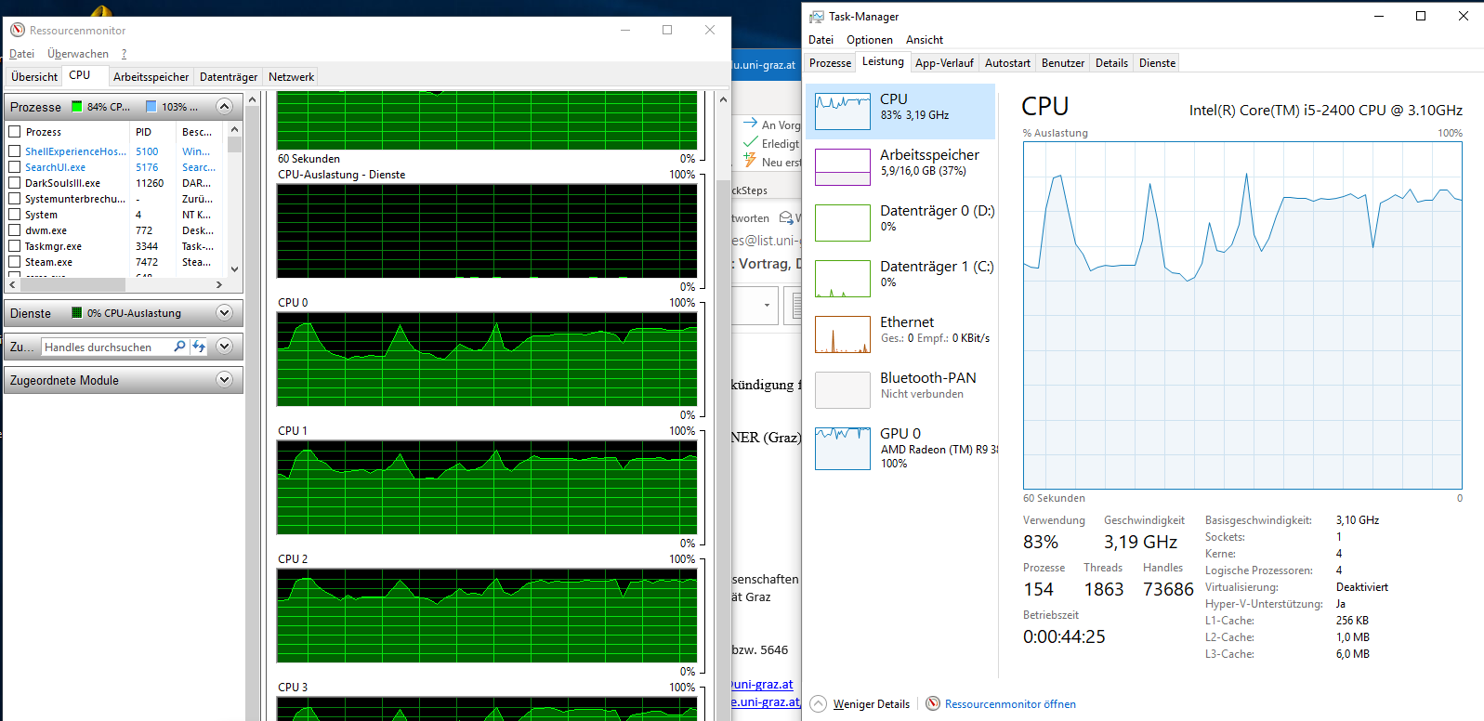Switch to Datenträger tab in Ressourcenmonitor

point(229,77)
